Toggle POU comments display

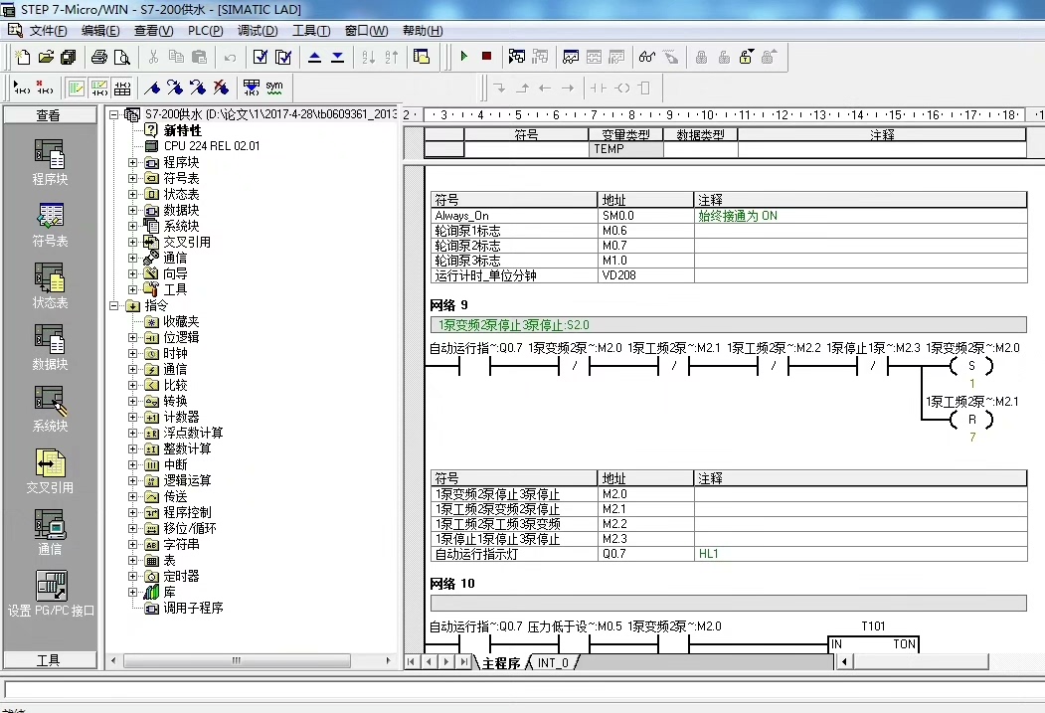pyautogui.click(x=77, y=88)
